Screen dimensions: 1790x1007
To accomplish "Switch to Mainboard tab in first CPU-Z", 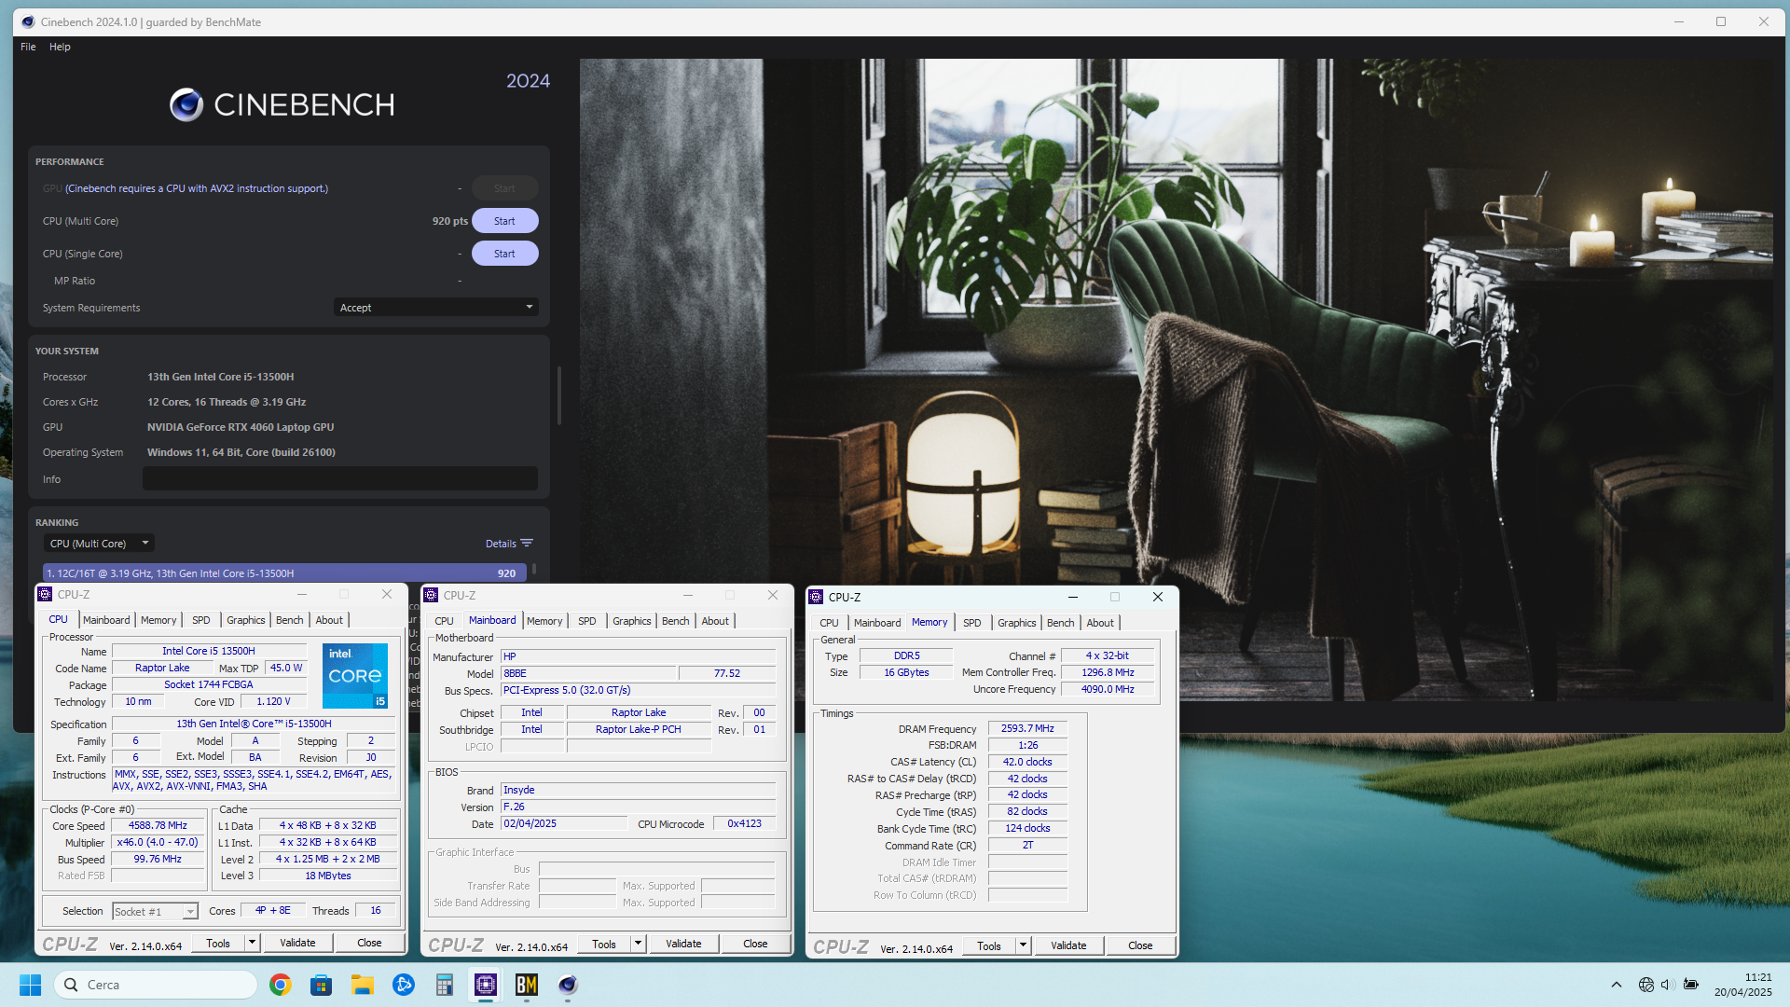I will pyautogui.click(x=106, y=620).
